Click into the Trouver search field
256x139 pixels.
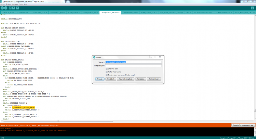pyautogui.click(x=133, y=62)
